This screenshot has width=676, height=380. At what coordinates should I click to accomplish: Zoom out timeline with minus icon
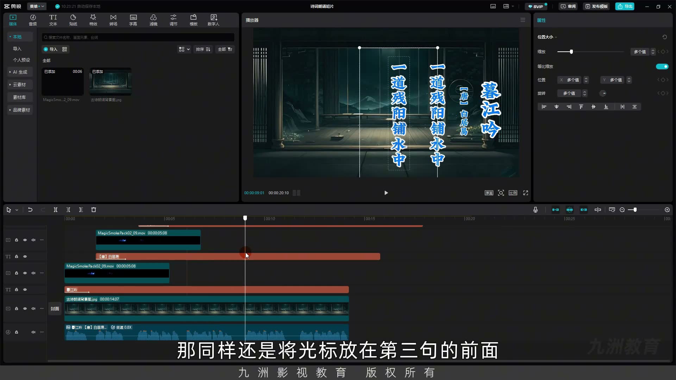(622, 210)
